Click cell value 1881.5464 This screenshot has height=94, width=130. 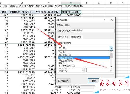tap(29, 27)
